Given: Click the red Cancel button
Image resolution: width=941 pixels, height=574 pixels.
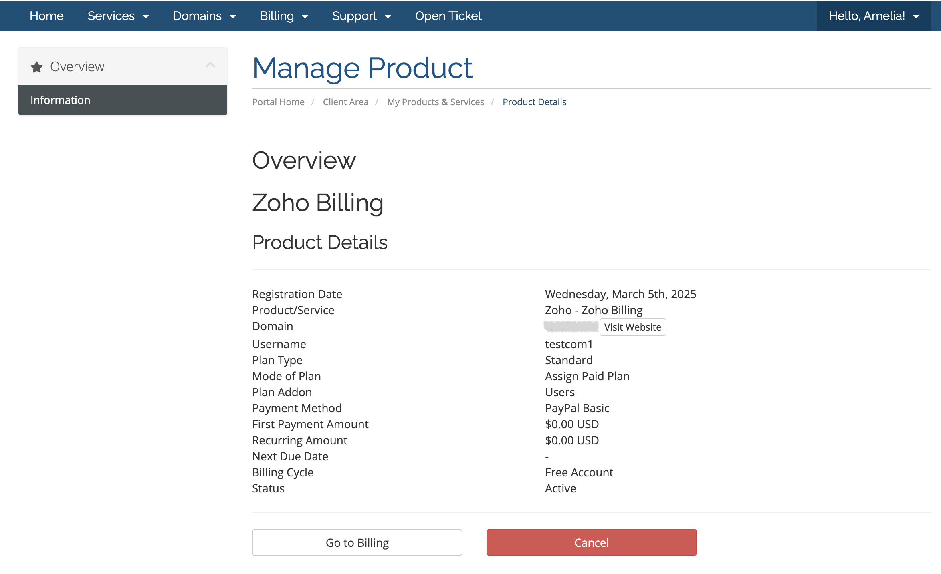Looking at the screenshot, I should 592,542.
